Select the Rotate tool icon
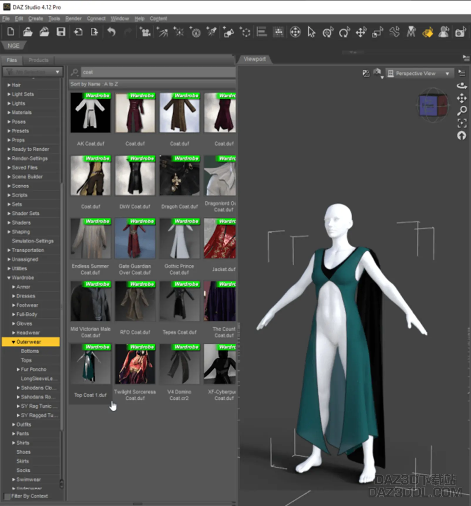 [x=344, y=32]
